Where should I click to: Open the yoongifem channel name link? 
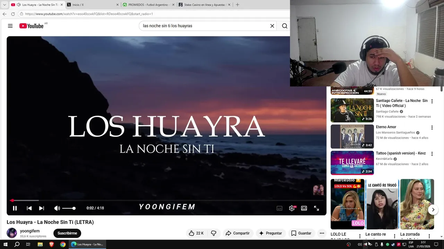(30, 231)
